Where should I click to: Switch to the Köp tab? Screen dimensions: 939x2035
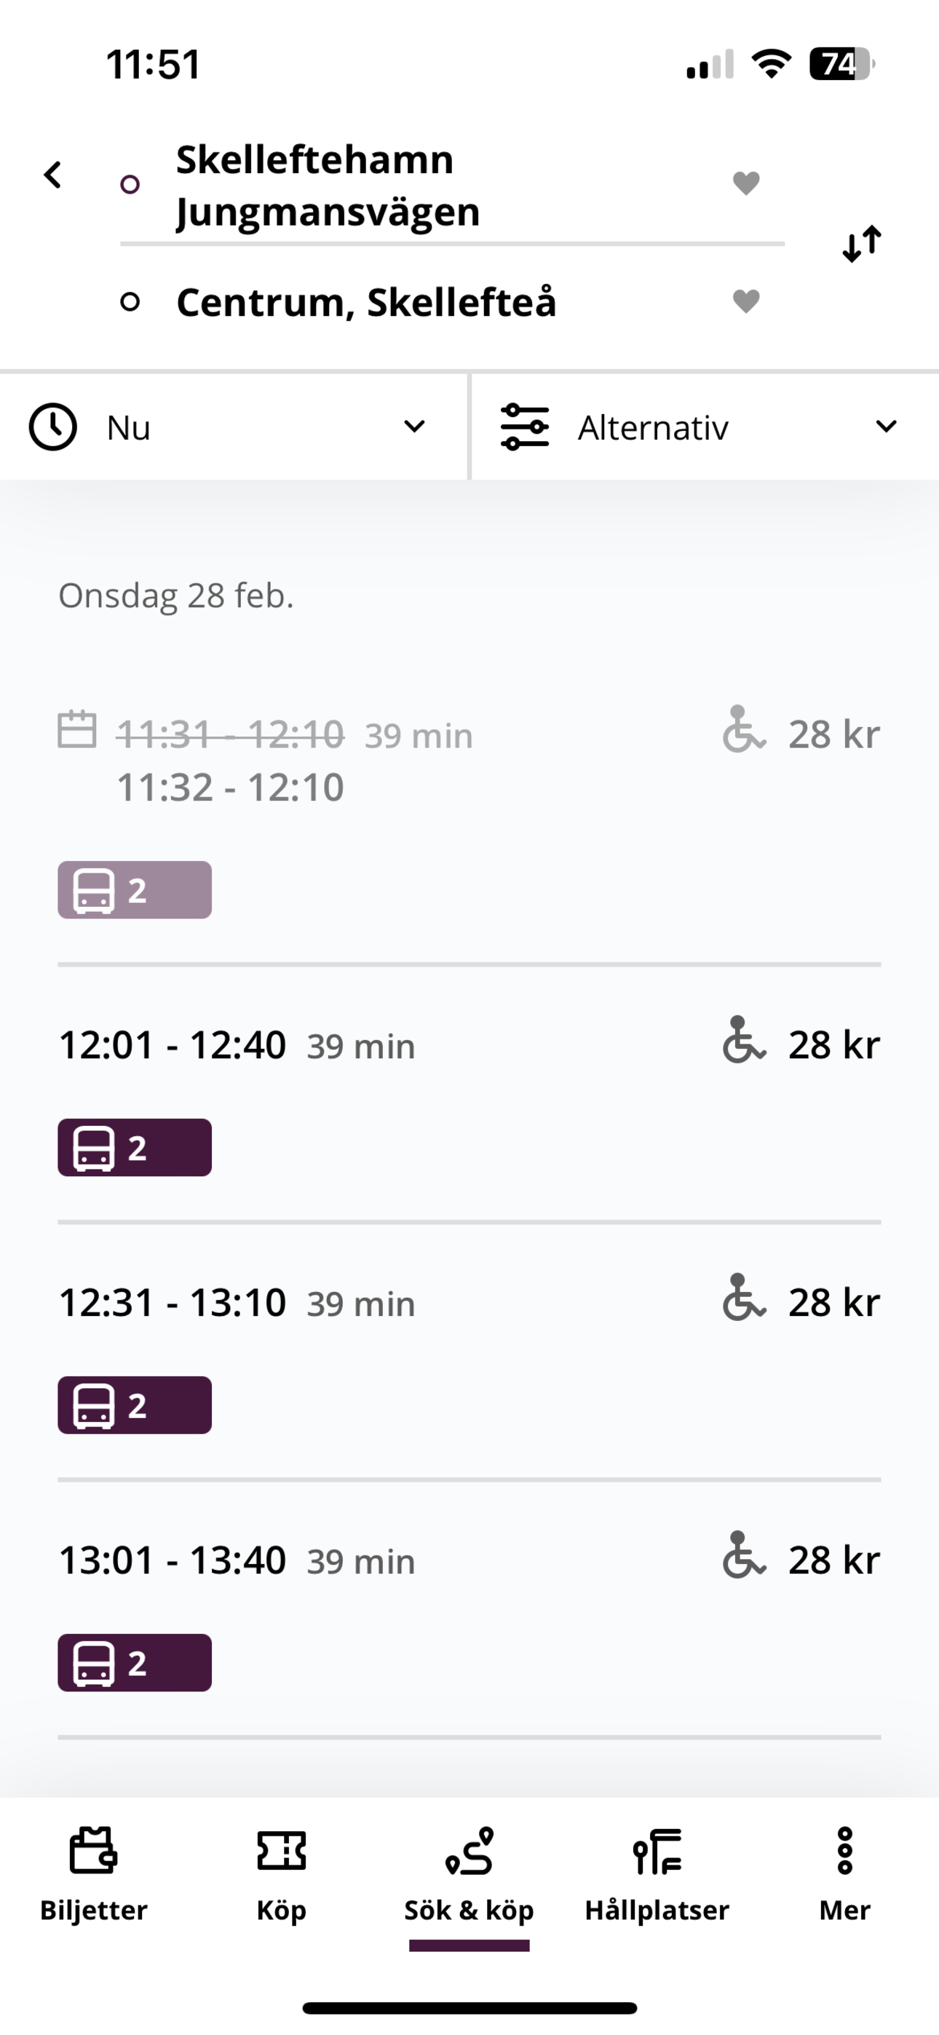[x=282, y=1875]
